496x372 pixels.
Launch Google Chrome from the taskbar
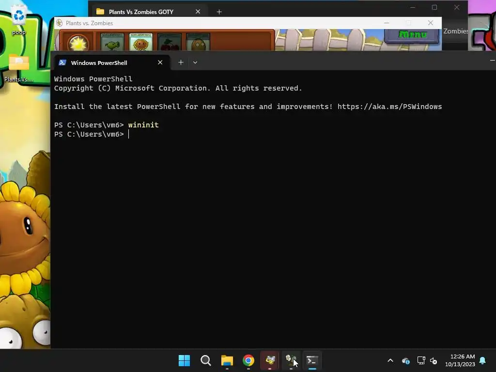tap(248, 360)
